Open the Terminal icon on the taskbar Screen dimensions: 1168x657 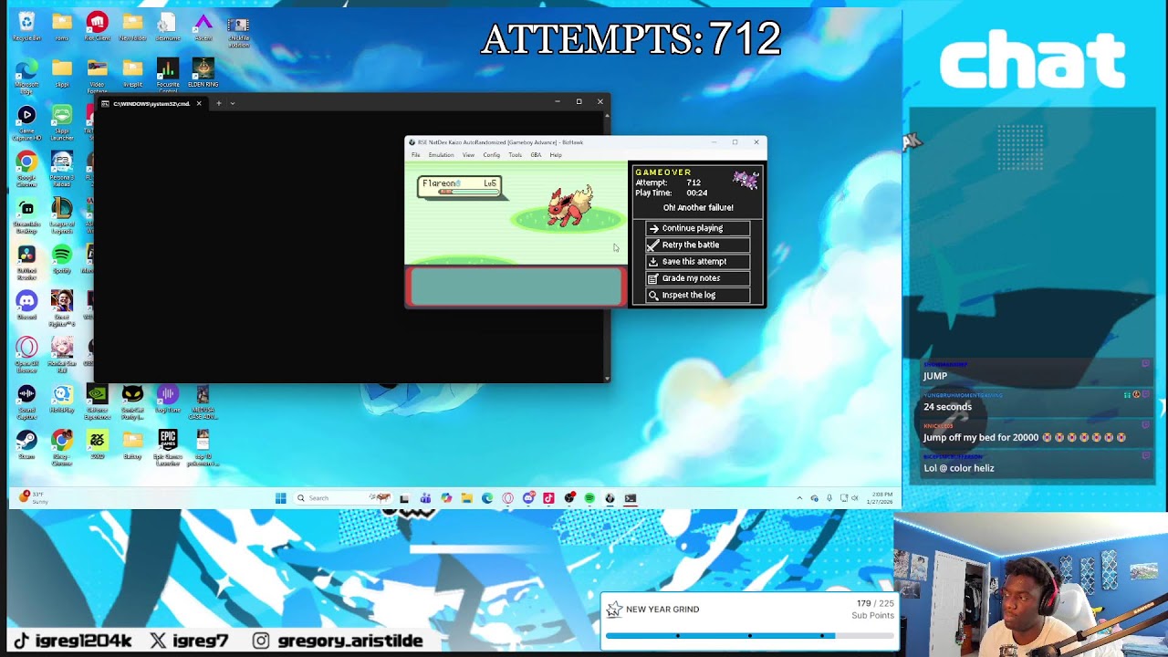coord(631,498)
